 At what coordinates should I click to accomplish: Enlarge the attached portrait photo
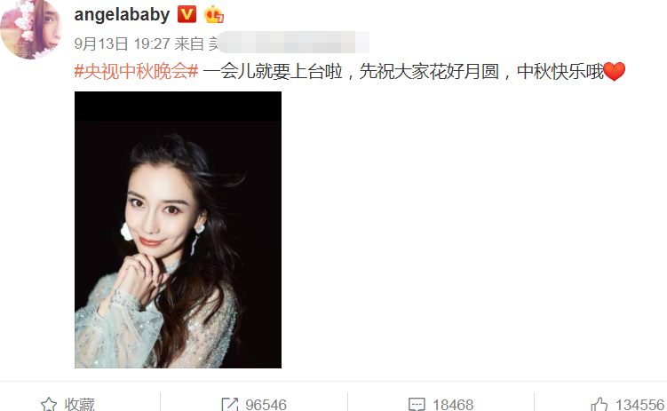[178, 230]
